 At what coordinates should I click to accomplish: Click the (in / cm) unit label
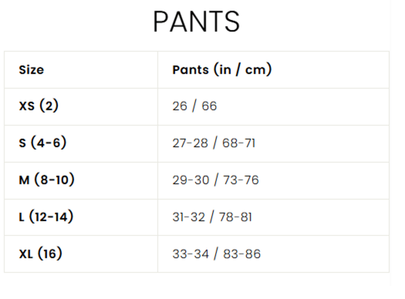coord(242,70)
